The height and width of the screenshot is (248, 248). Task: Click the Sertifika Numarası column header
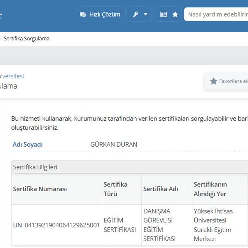[57, 189]
